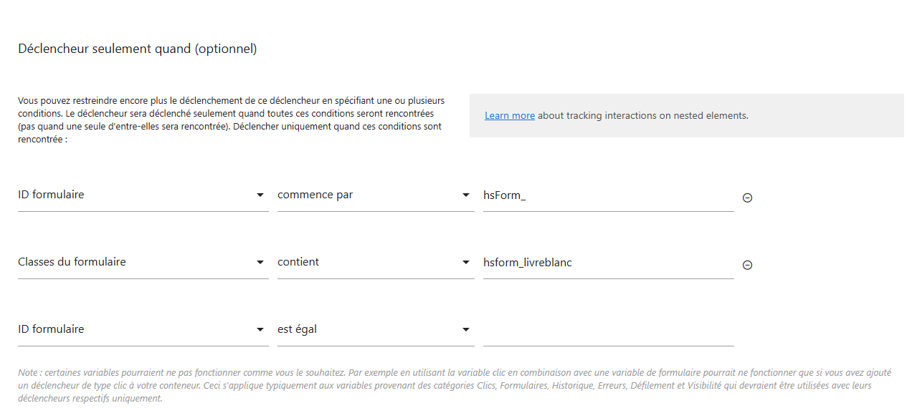The image size is (912, 413).
Task: Click the 'Déclencheur seulement quand (optionnel)' heading
Action: click(138, 49)
